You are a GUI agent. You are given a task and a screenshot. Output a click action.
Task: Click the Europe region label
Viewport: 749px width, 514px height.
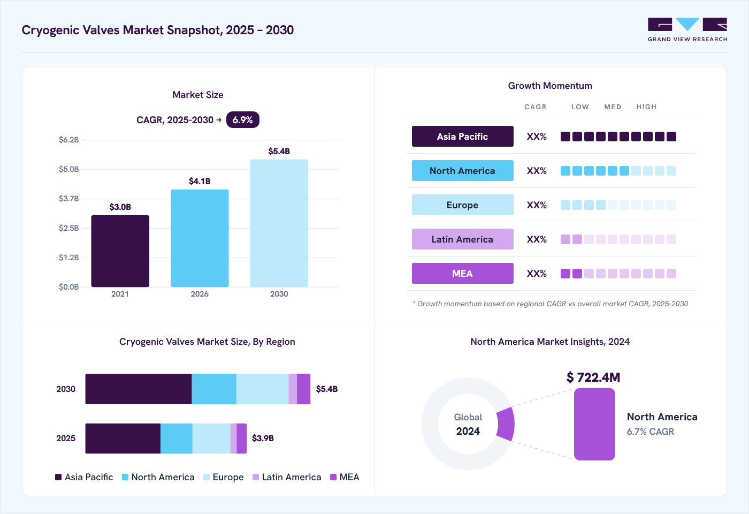click(463, 205)
